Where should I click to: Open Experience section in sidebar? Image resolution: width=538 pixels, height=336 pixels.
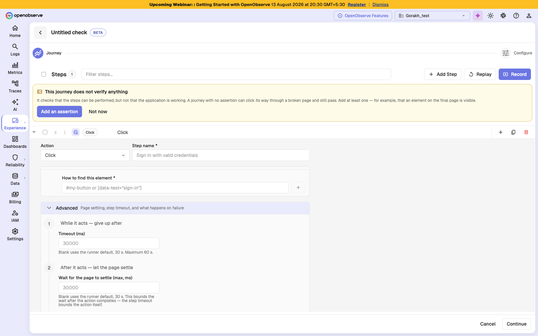point(15,124)
